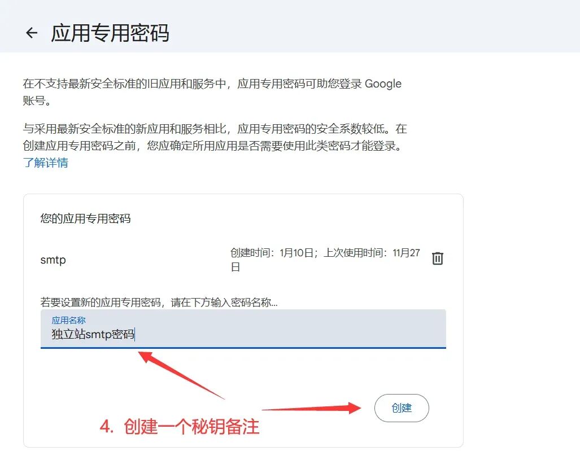Place cursor in typed text 独立站smtp密码
The height and width of the screenshot is (473, 580).
pyautogui.click(x=93, y=334)
